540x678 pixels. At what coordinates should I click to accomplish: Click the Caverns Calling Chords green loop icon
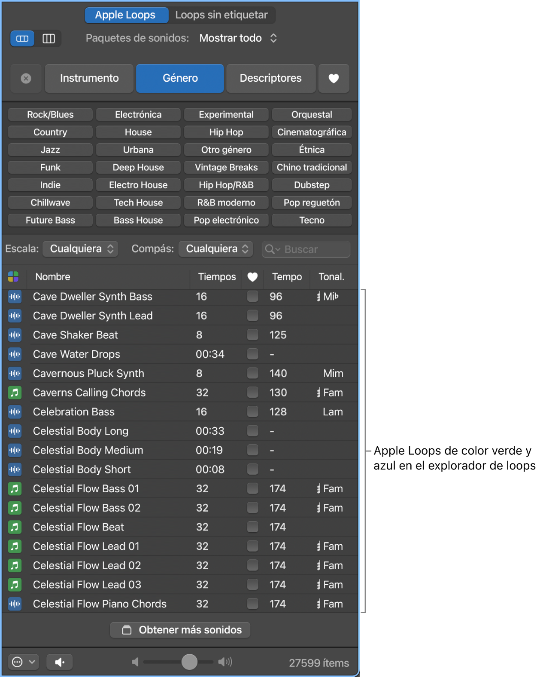[15, 393]
